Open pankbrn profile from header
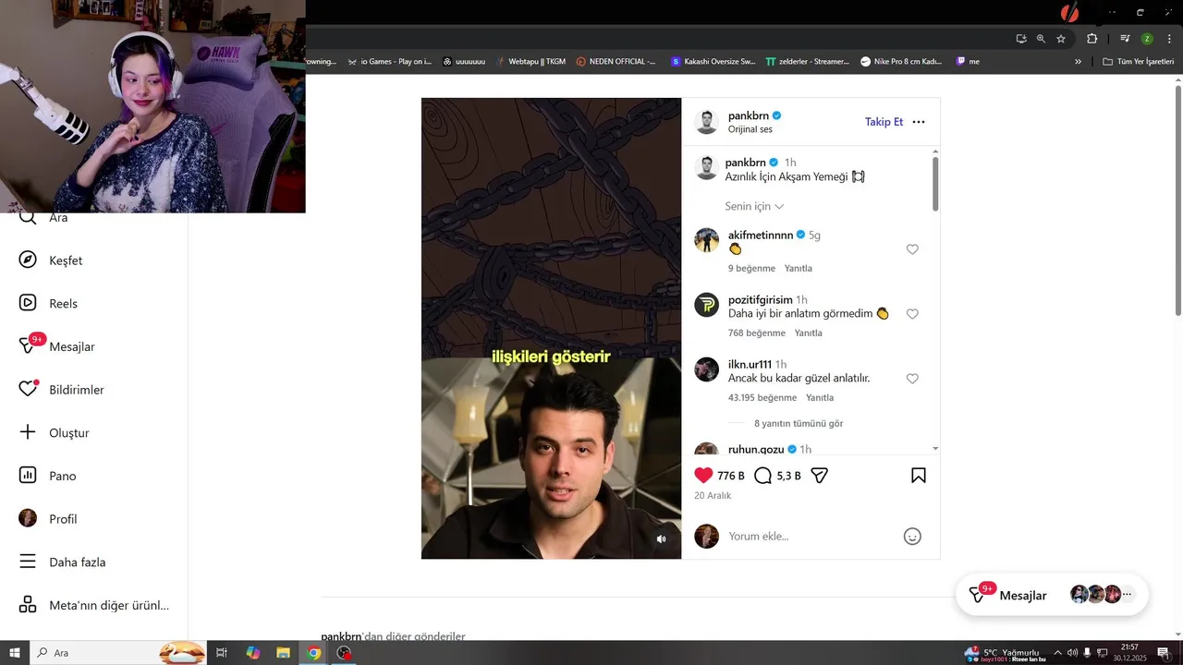The width and height of the screenshot is (1183, 665). (x=749, y=115)
